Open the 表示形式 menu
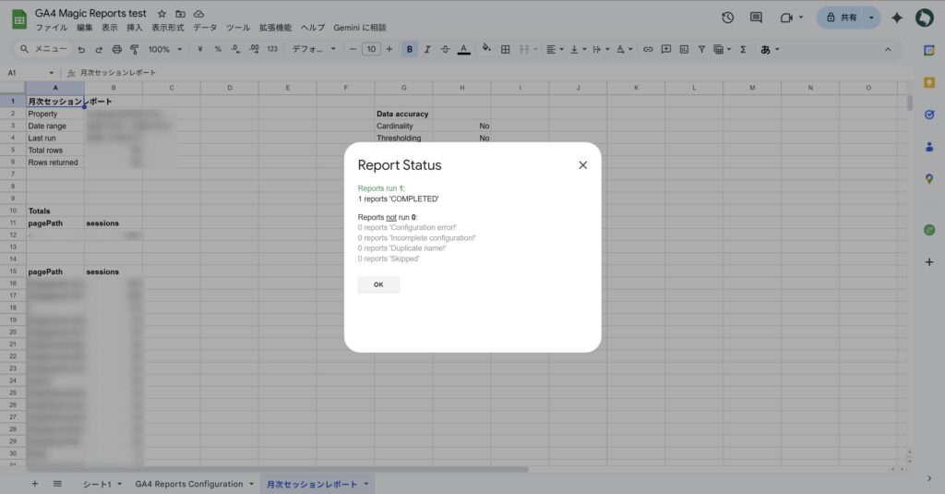The width and height of the screenshot is (945, 494). pyautogui.click(x=168, y=28)
